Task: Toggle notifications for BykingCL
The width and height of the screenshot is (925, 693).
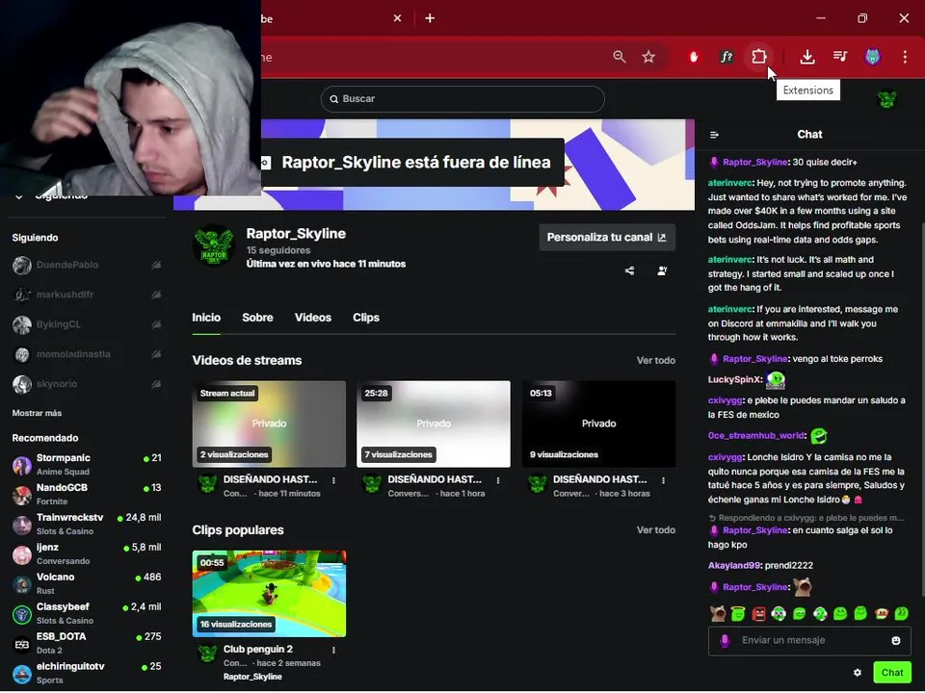Action: click(x=156, y=324)
